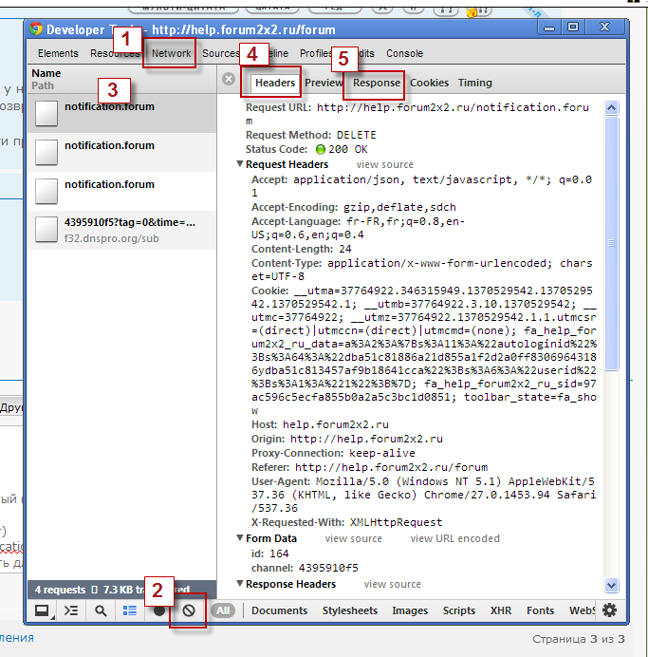Click the headers pane scrollbar thumb
Viewport: 648px width, 657px height.
pyautogui.click(x=612, y=243)
